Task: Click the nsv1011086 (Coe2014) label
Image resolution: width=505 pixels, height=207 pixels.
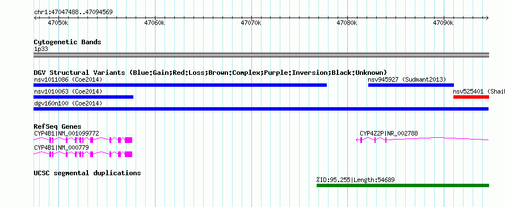Action: (x=68, y=79)
